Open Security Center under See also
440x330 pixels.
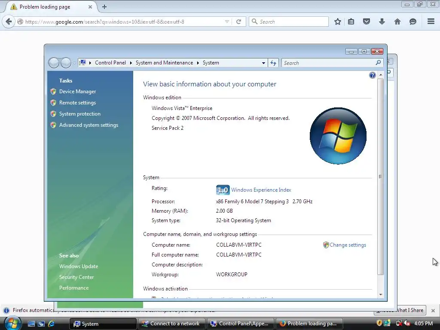76,277
